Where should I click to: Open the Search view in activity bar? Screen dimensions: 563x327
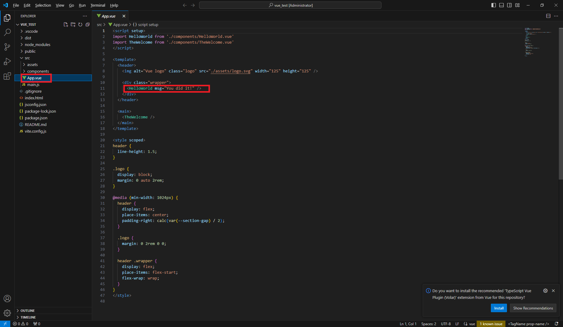(x=7, y=32)
